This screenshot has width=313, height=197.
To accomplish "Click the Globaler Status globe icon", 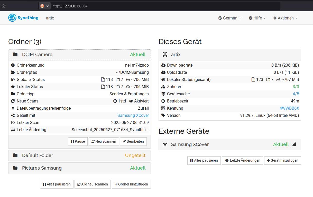I will (13, 80).
